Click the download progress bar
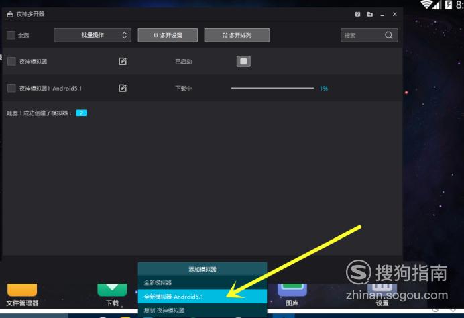The image size is (464, 318). pos(272,88)
